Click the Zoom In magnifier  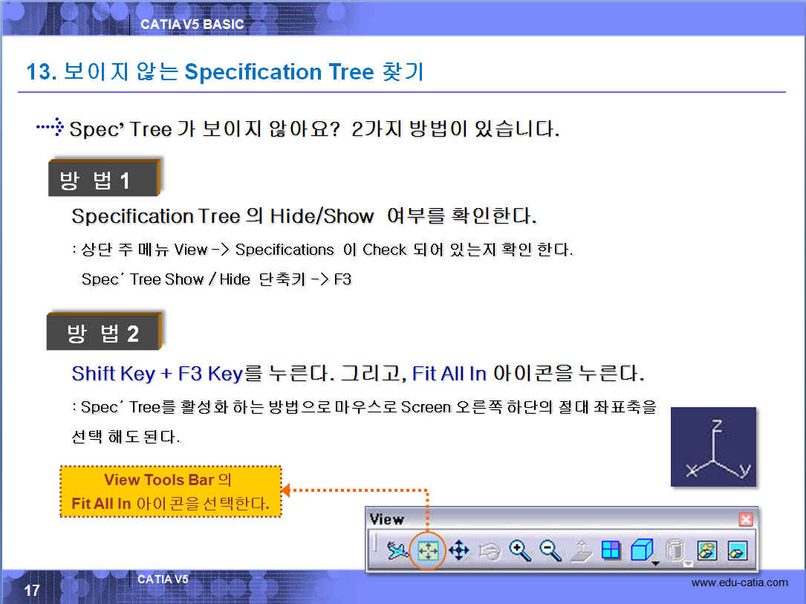(x=520, y=551)
